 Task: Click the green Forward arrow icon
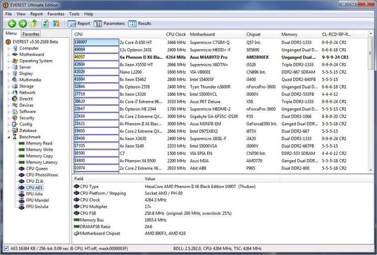pos(23,24)
